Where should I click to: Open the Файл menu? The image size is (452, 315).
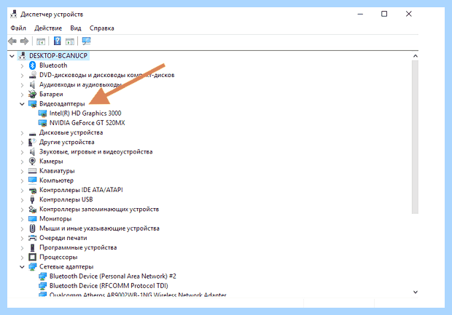tap(18, 28)
